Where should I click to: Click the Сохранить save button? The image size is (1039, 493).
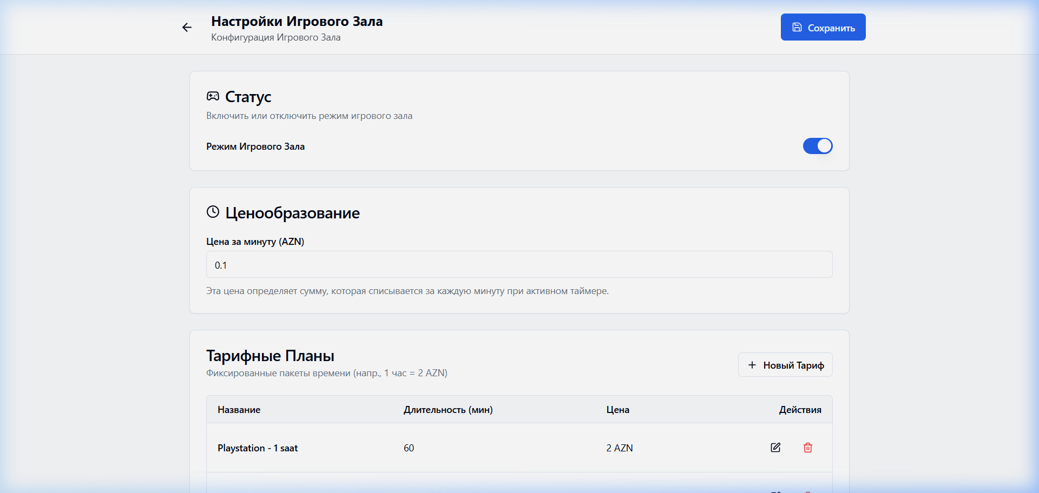coord(823,27)
